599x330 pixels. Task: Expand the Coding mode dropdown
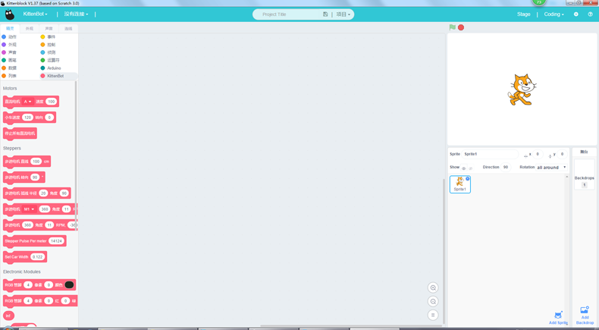click(x=554, y=14)
